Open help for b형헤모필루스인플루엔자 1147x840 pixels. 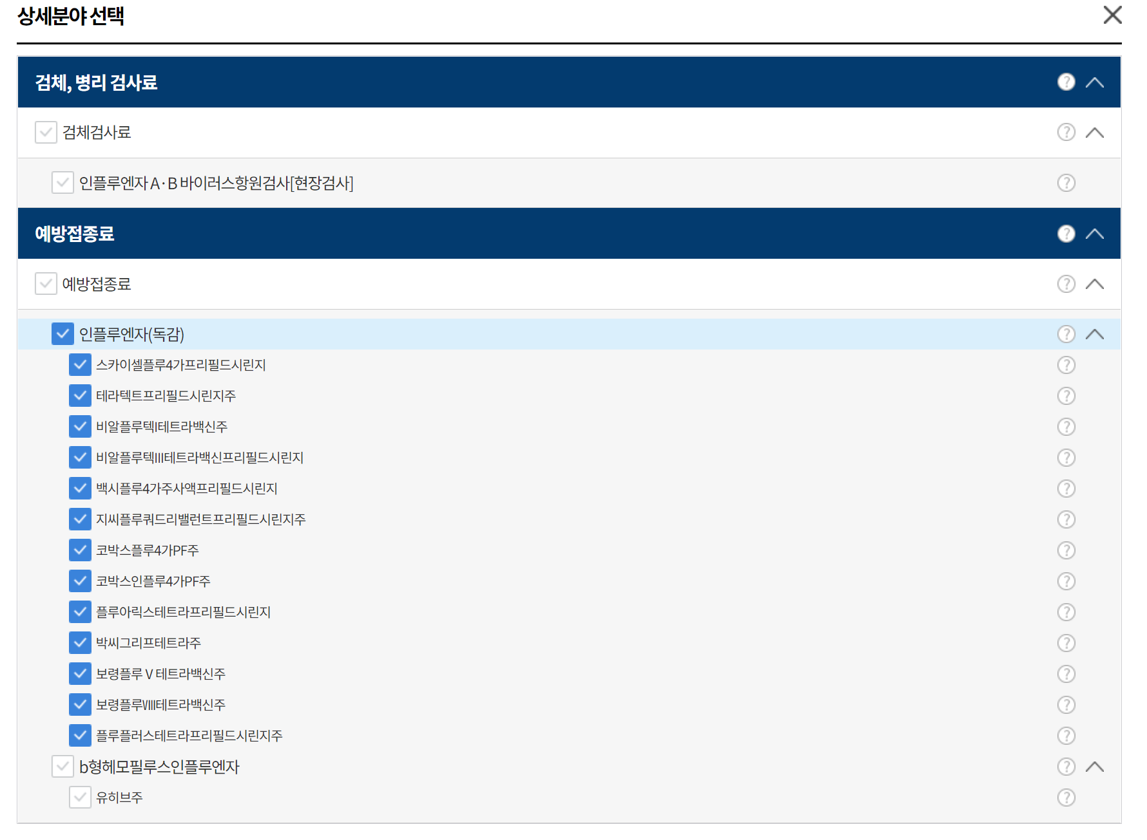1066,767
